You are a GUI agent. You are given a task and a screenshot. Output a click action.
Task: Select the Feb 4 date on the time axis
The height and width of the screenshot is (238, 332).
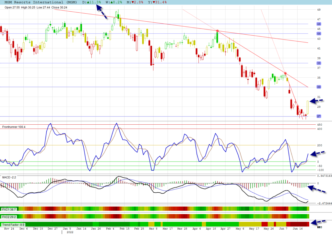coord(110,229)
